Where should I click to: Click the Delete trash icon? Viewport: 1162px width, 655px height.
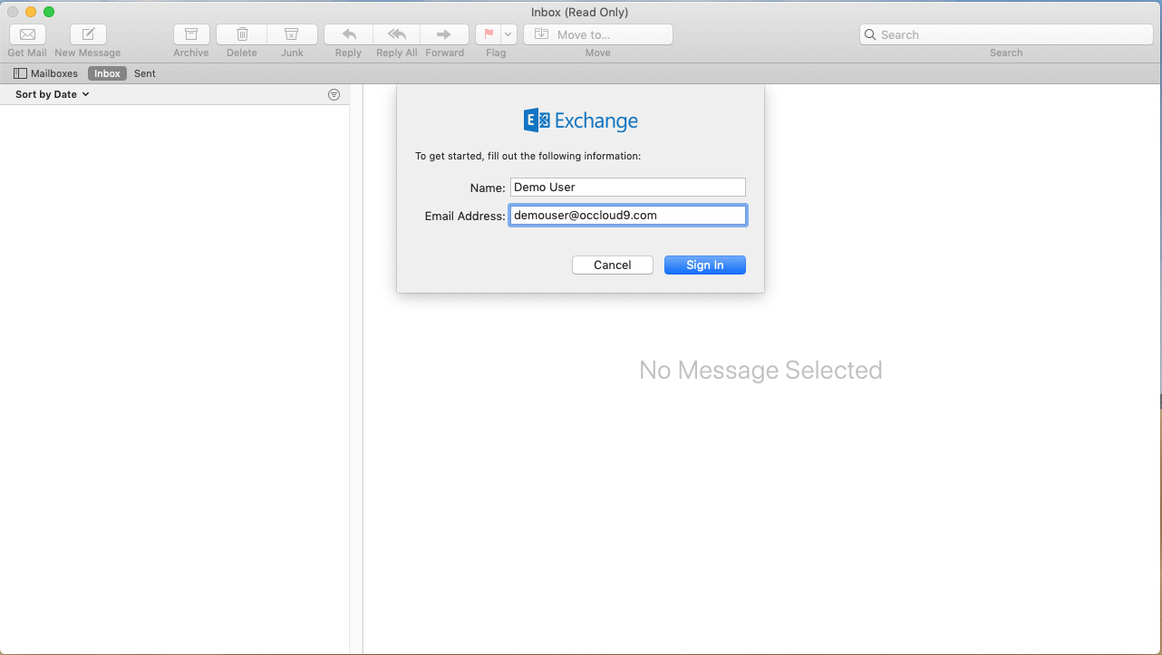coord(242,34)
